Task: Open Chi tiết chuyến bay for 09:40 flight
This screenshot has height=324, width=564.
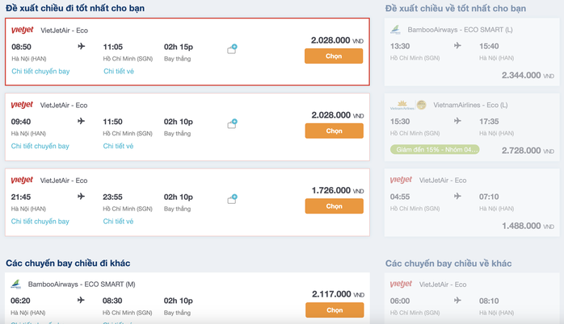Action: (x=40, y=146)
